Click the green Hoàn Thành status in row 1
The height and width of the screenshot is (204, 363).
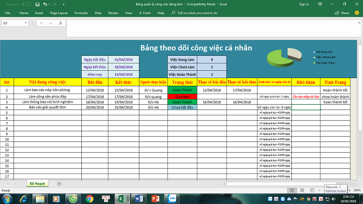coord(182,90)
